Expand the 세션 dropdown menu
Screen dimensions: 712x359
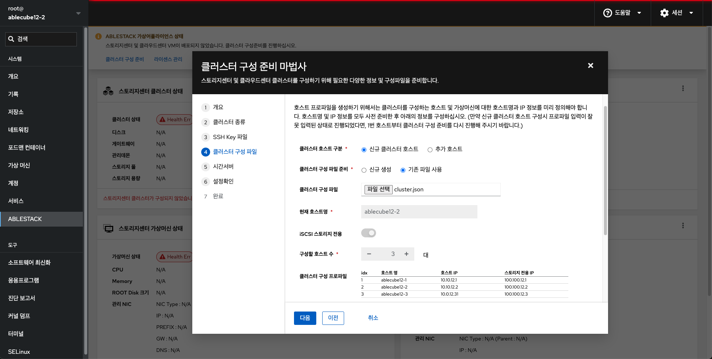(x=691, y=13)
